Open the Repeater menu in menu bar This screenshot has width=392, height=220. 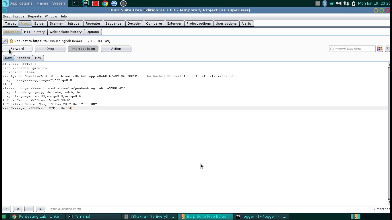35,16
